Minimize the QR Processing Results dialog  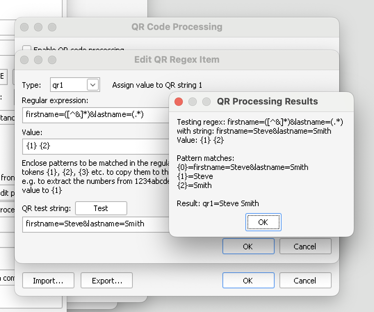[193, 102]
